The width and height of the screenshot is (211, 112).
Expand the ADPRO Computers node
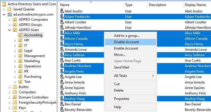[x=10, y=20]
